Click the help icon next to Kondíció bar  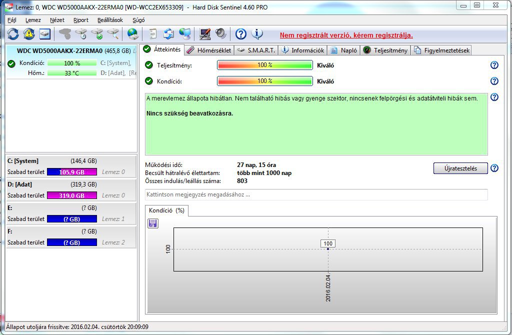494,81
